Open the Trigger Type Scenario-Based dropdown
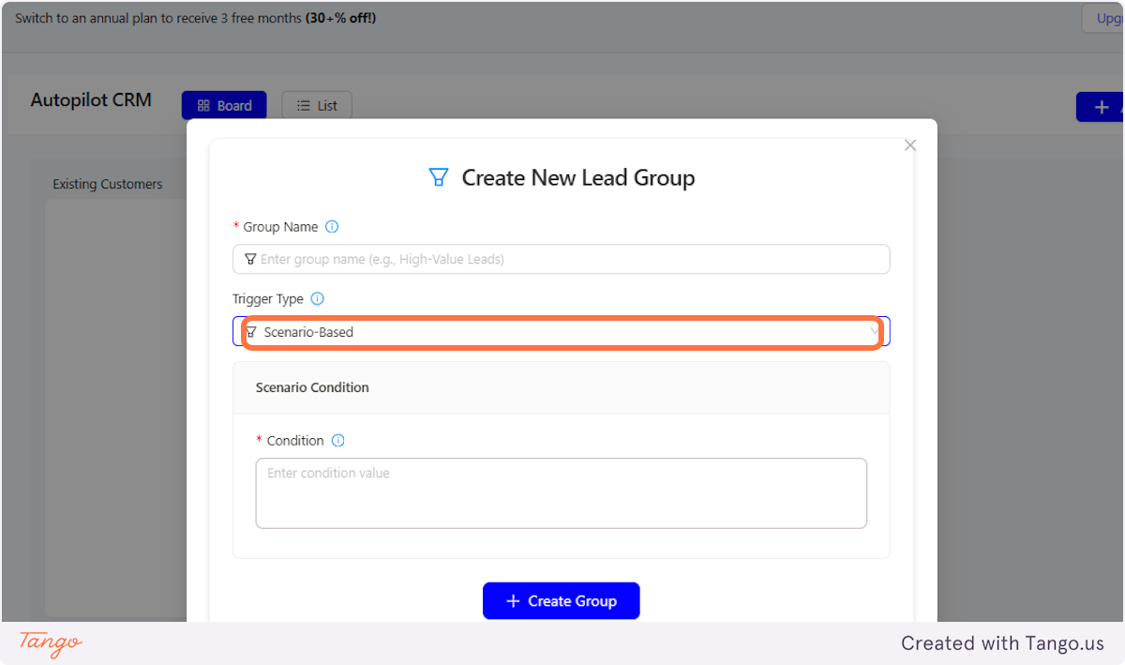 pos(562,332)
